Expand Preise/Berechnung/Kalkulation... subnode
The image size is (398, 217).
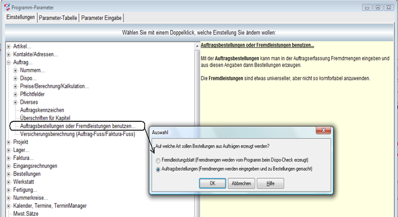click(15, 87)
